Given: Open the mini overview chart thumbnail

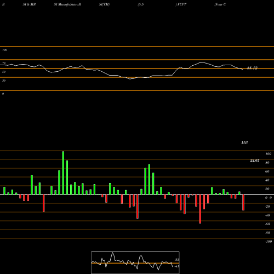Looking at the screenshot, I should click(x=135, y=262).
